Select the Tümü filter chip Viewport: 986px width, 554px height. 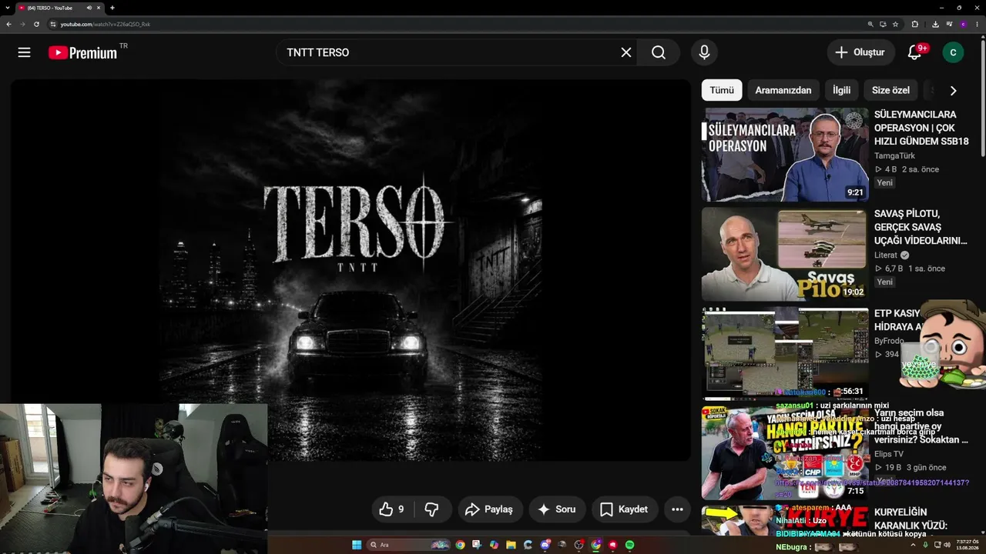722,90
